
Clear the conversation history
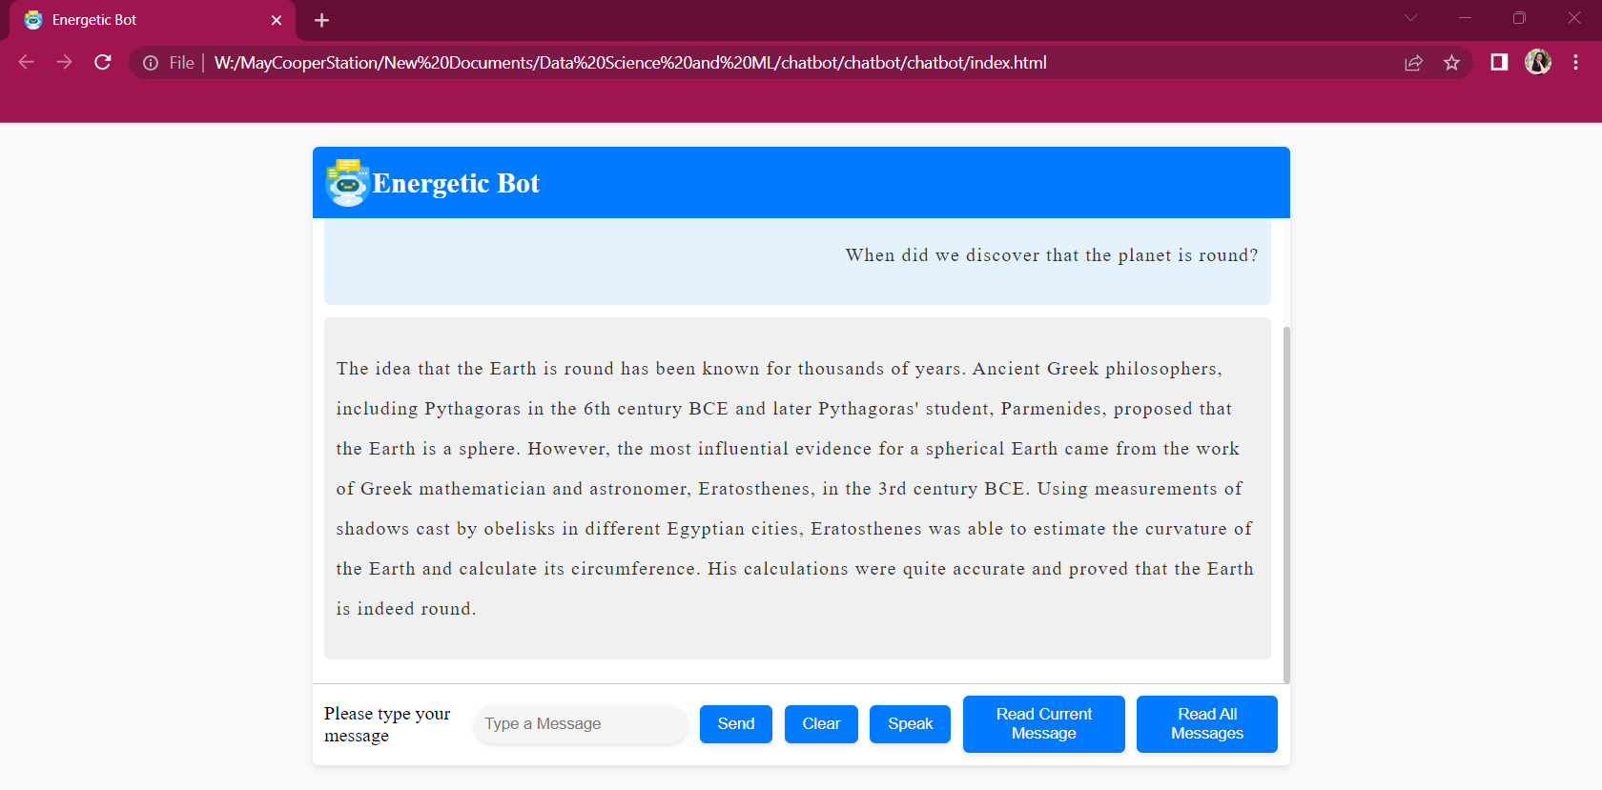[820, 723]
